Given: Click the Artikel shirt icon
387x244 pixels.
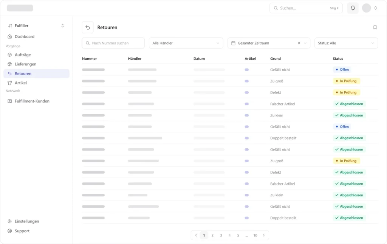Looking at the screenshot, I should tap(9, 83).
